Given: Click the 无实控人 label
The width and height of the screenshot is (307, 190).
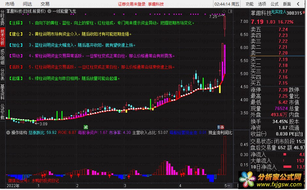Looking at the screenshot, I should click(x=279, y=12).
